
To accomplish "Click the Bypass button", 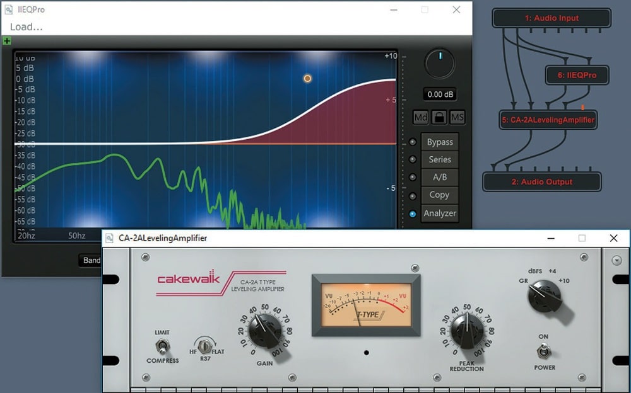I will [x=440, y=142].
